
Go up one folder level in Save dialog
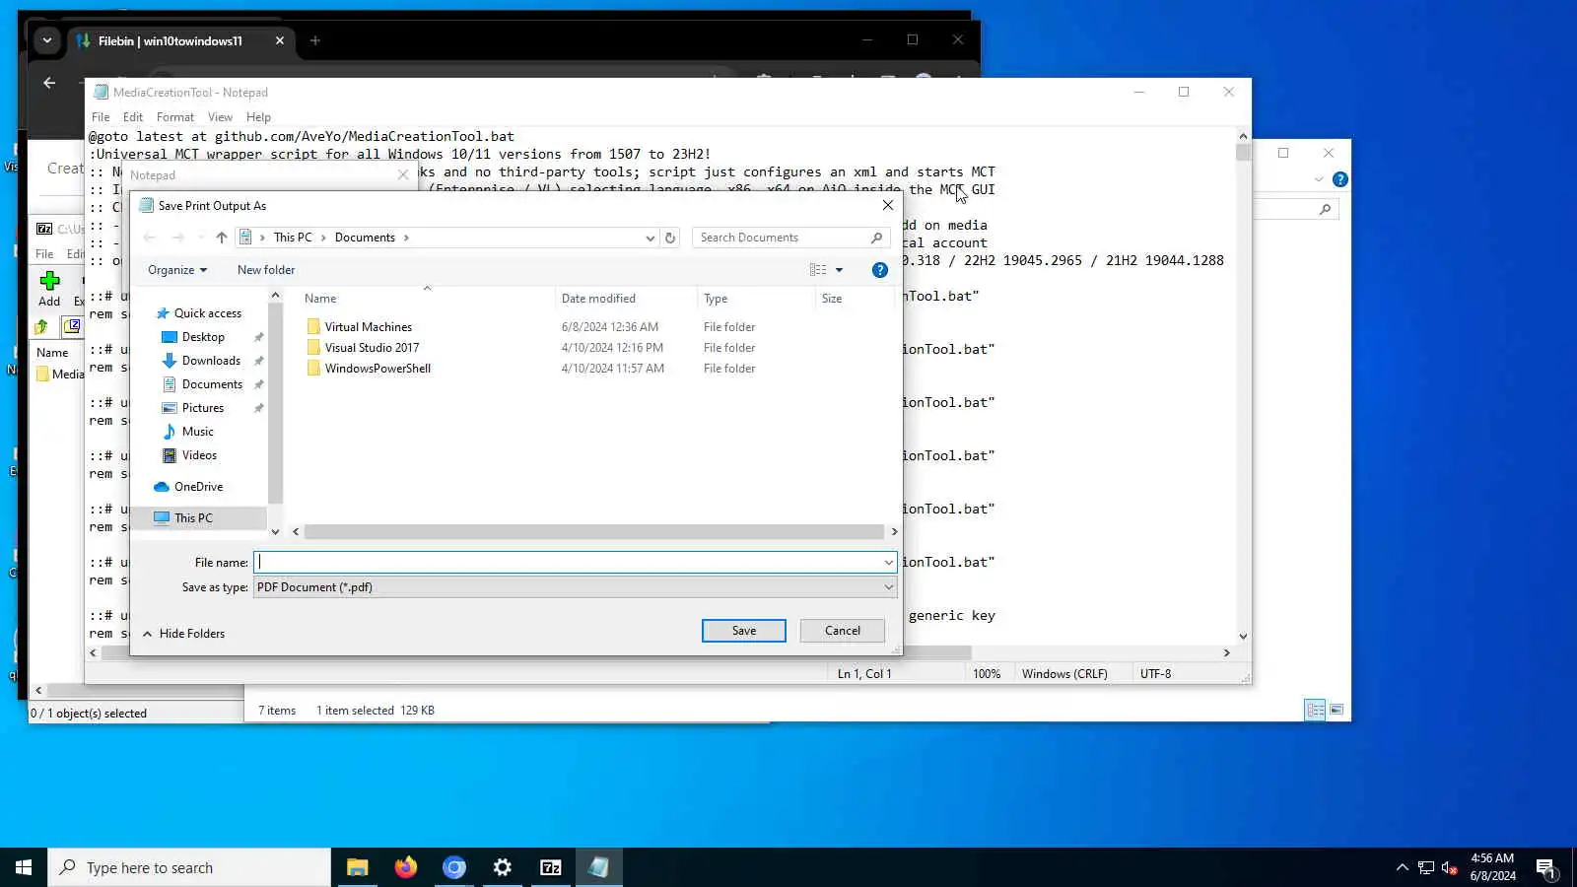(x=222, y=238)
